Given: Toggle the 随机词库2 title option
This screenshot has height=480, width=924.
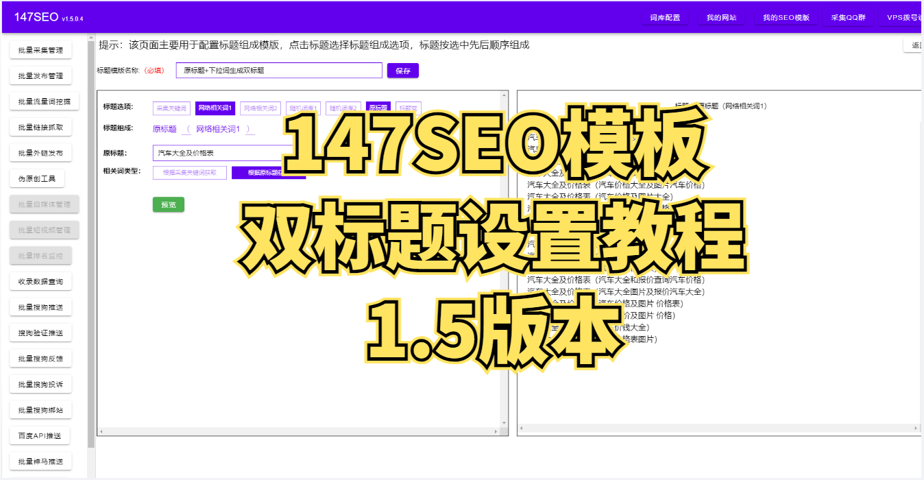Looking at the screenshot, I should [x=343, y=108].
